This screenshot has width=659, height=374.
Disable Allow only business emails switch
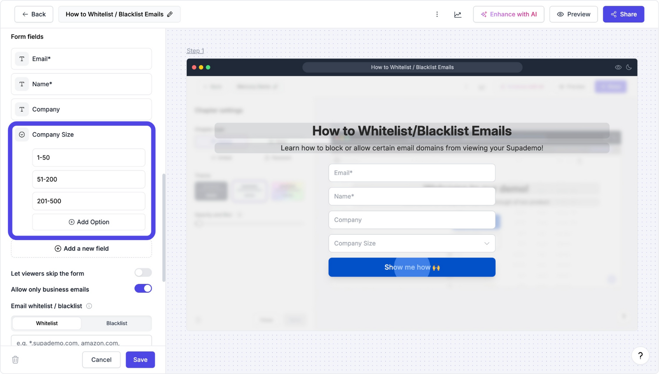(143, 289)
